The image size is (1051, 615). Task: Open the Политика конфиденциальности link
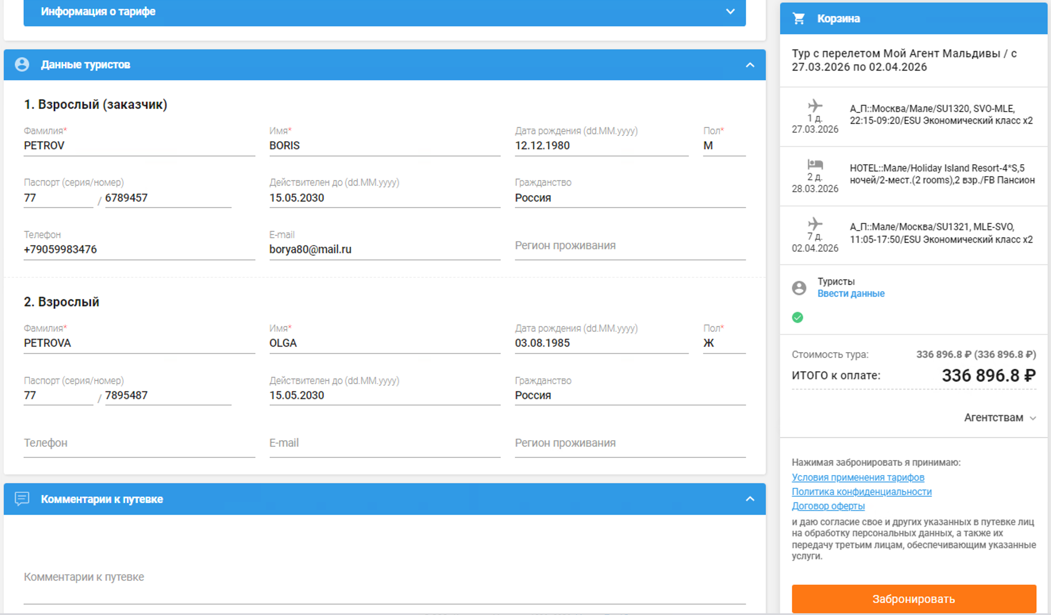coord(861,492)
